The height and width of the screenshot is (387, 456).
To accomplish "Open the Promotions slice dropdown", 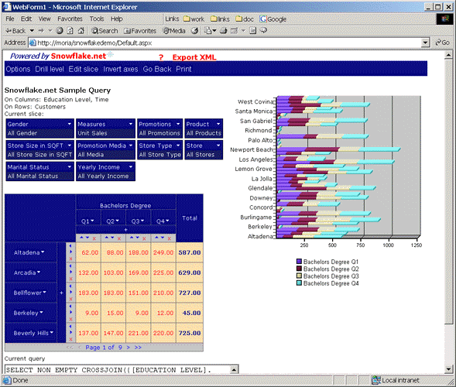I will pos(178,124).
